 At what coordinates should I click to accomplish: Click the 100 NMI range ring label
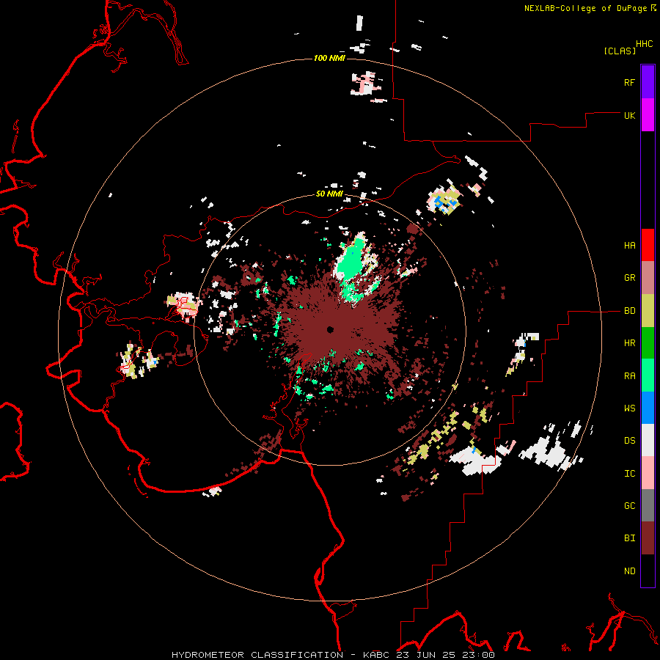tap(329, 58)
